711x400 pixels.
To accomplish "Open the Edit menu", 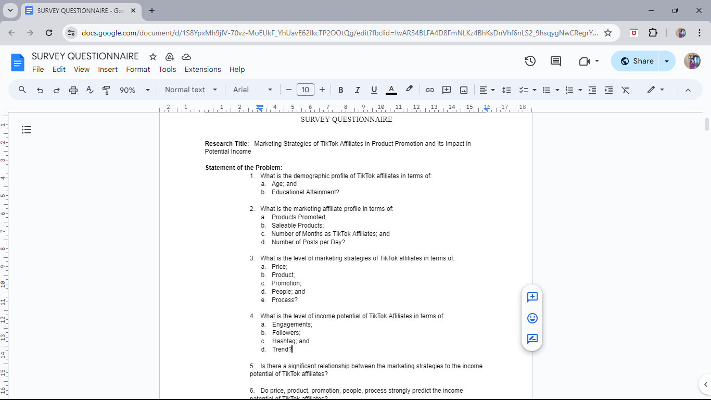I will coord(59,69).
